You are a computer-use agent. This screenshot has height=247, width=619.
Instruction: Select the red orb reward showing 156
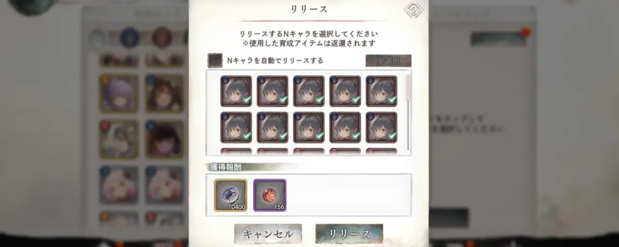point(270,195)
